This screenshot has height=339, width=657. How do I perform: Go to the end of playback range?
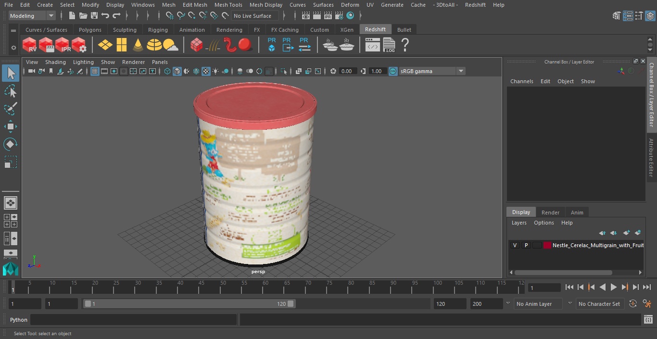647,287
